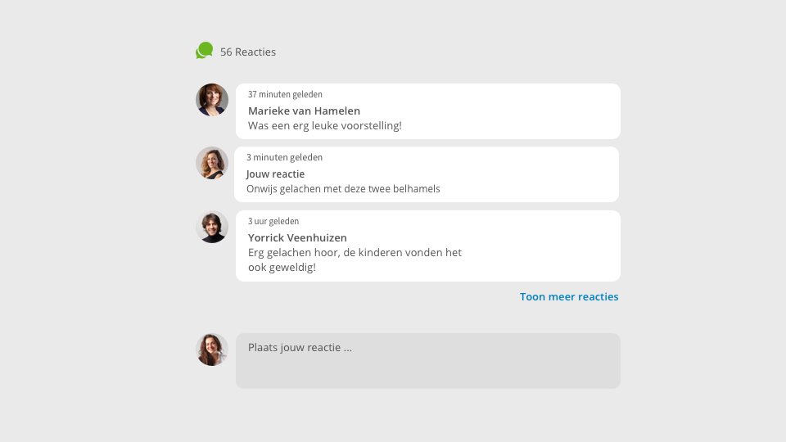Show more comments via "Toon meer reacties"
Screen dimensions: 786x442
(x=569, y=296)
